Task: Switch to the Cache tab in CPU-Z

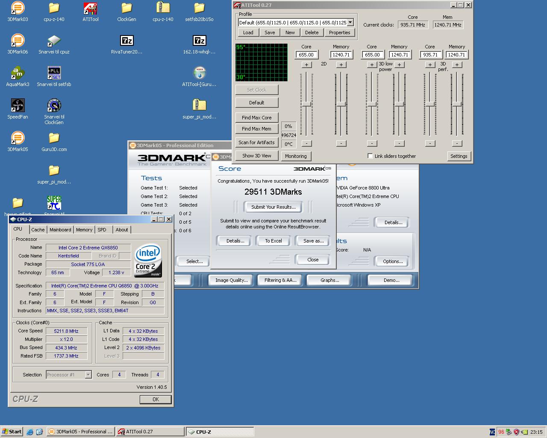Action: [38, 230]
